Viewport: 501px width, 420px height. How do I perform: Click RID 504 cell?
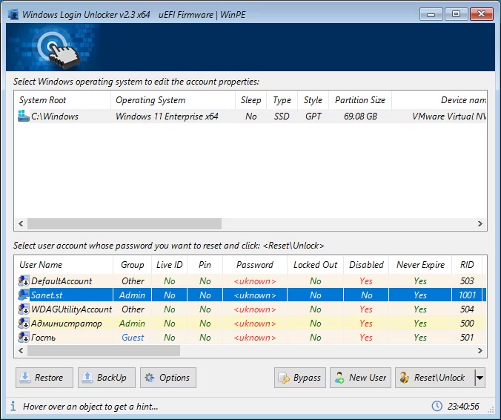tap(467, 309)
